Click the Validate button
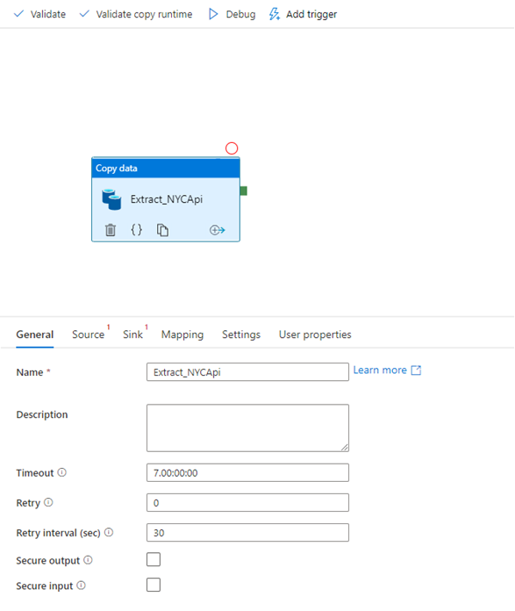This screenshot has width=515, height=611. [39, 14]
